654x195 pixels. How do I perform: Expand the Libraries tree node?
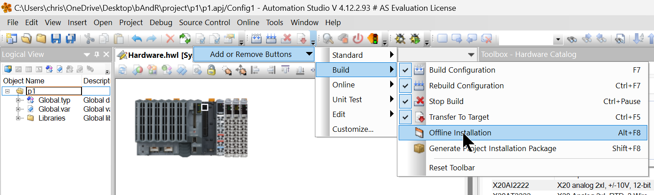[x=18, y=118]
